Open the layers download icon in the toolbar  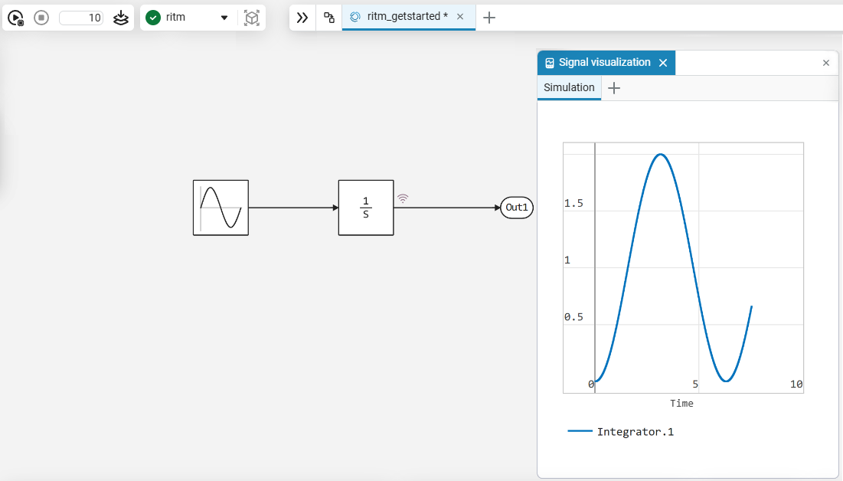[x=121, y=18]
